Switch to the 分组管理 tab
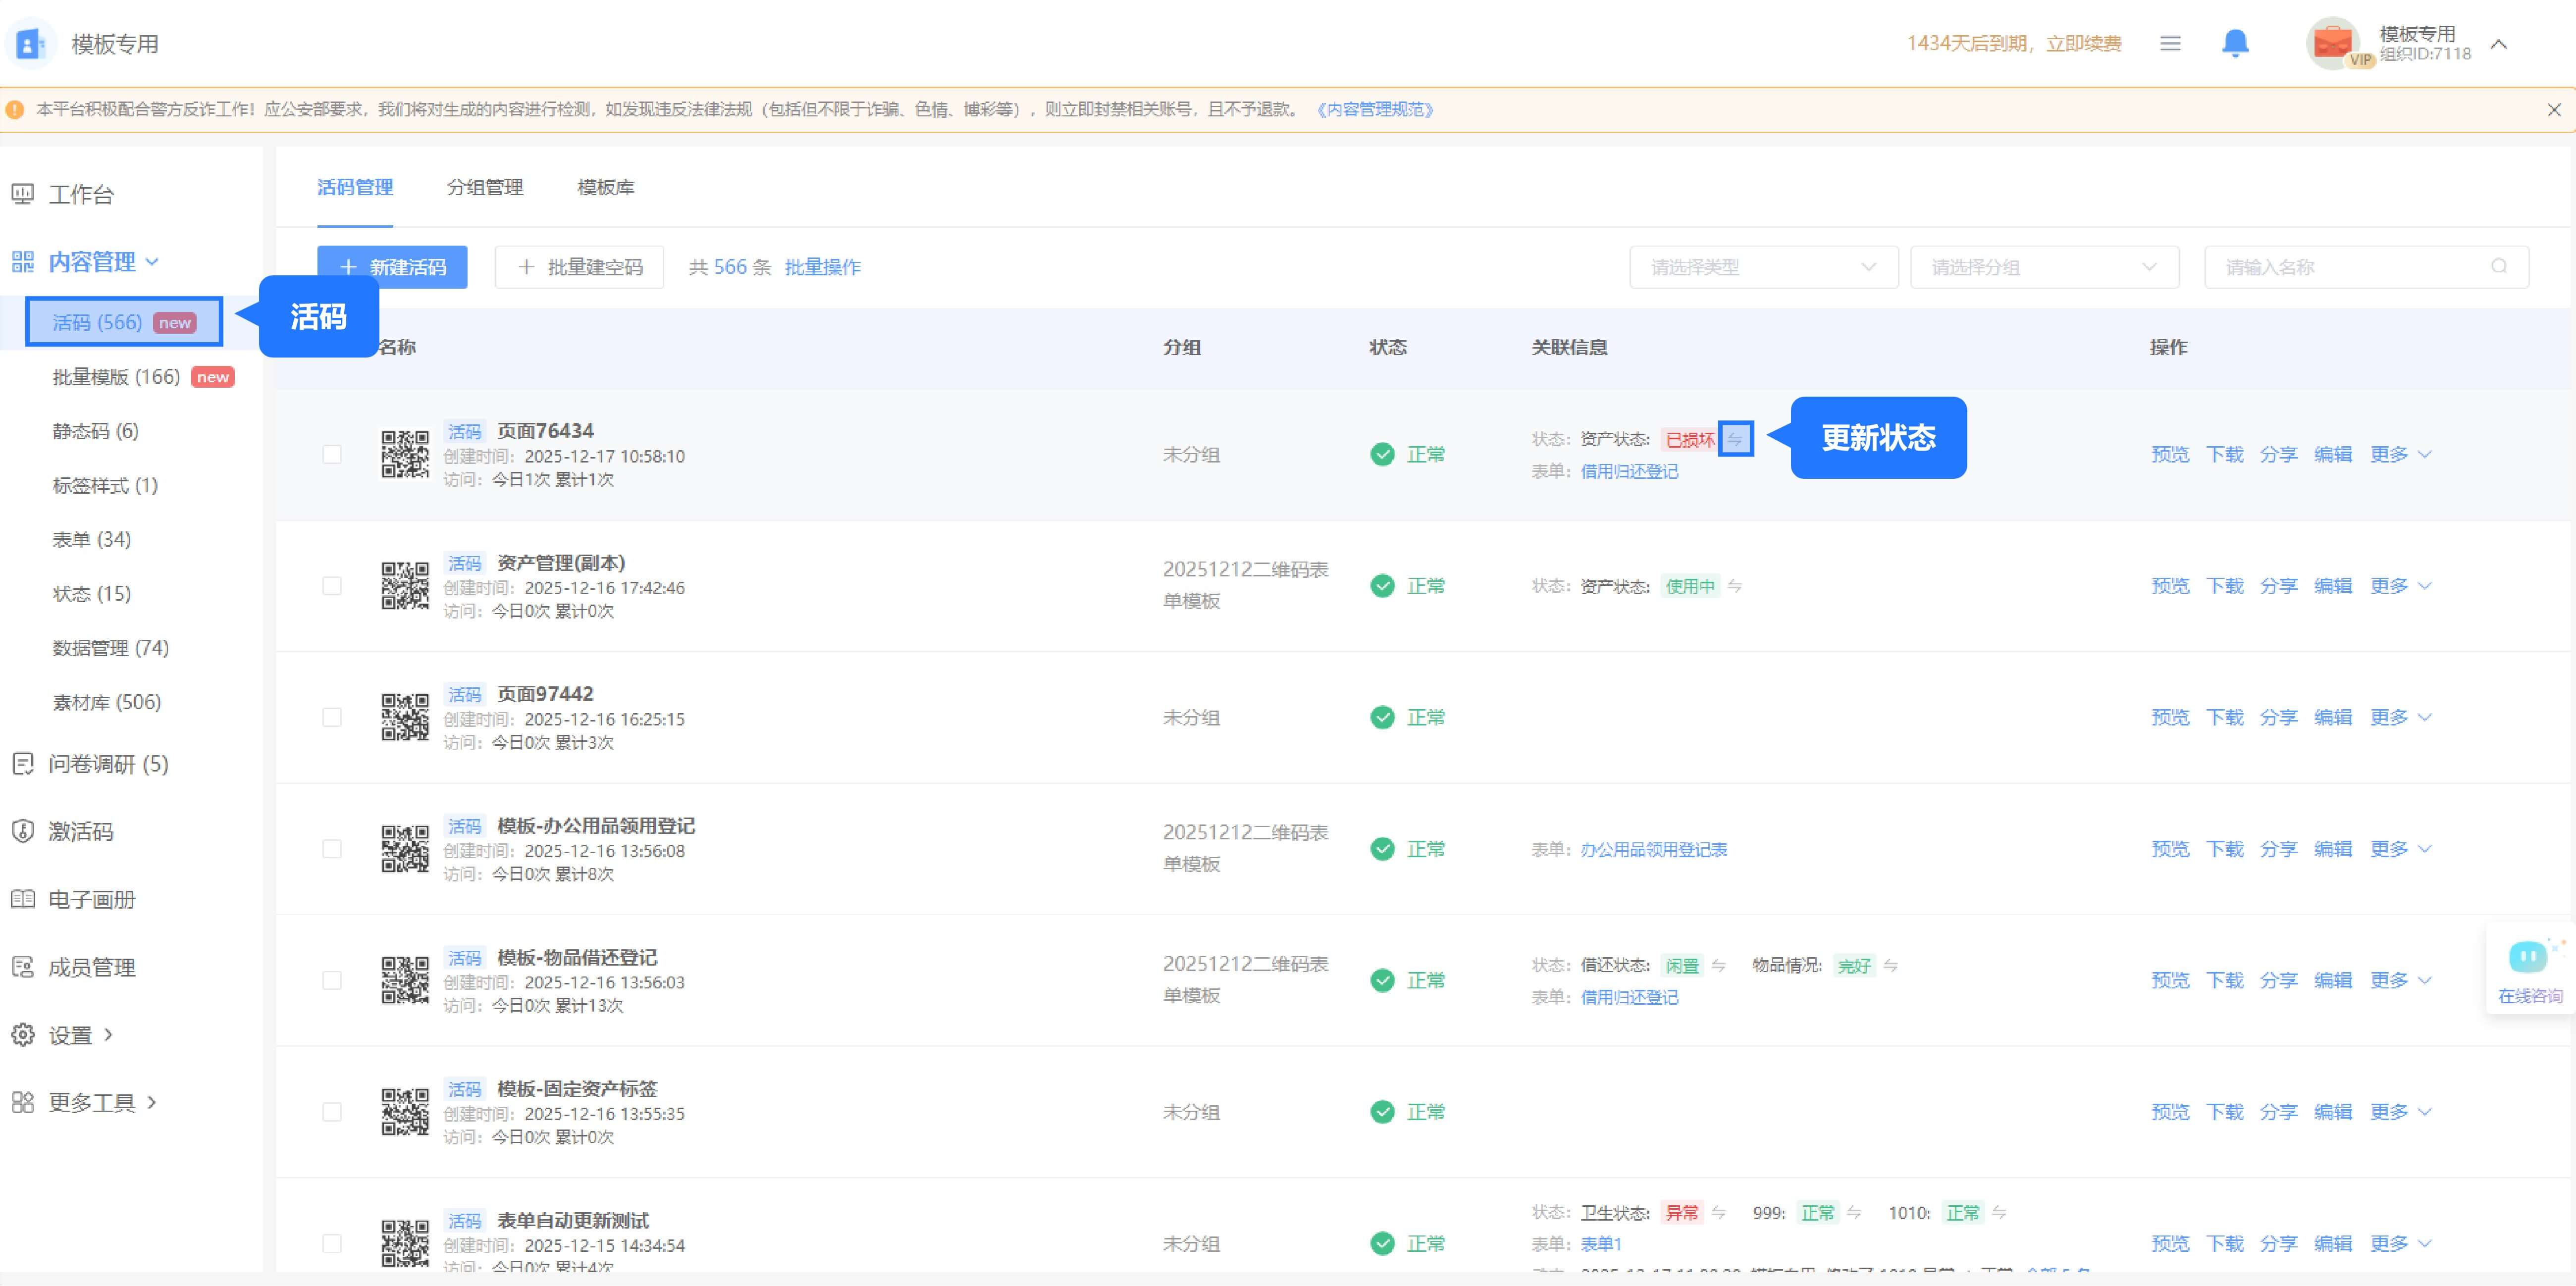The image size is (2576, 1286). click(x=485, y=187)
